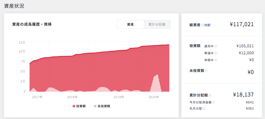
Task: Click the help icon next to 今月分配済金額
Action: [x=214, y=102]
